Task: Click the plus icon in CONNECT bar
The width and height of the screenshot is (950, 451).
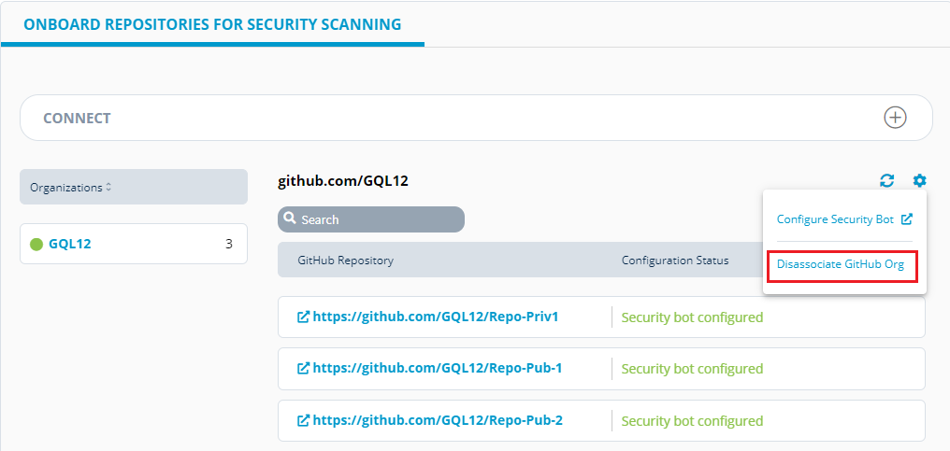Action: (895, 118)
